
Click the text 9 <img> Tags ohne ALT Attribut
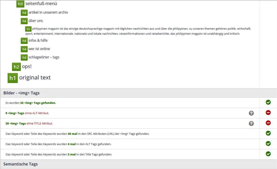point(27,113)
